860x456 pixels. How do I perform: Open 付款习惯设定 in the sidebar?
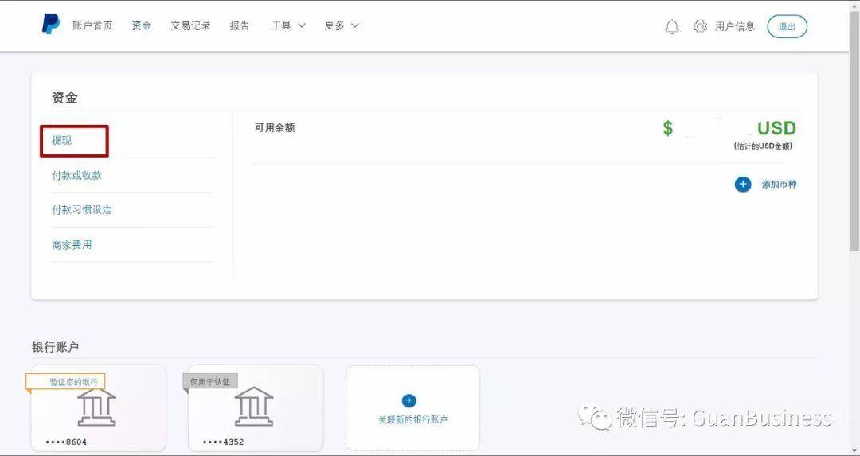82,210
